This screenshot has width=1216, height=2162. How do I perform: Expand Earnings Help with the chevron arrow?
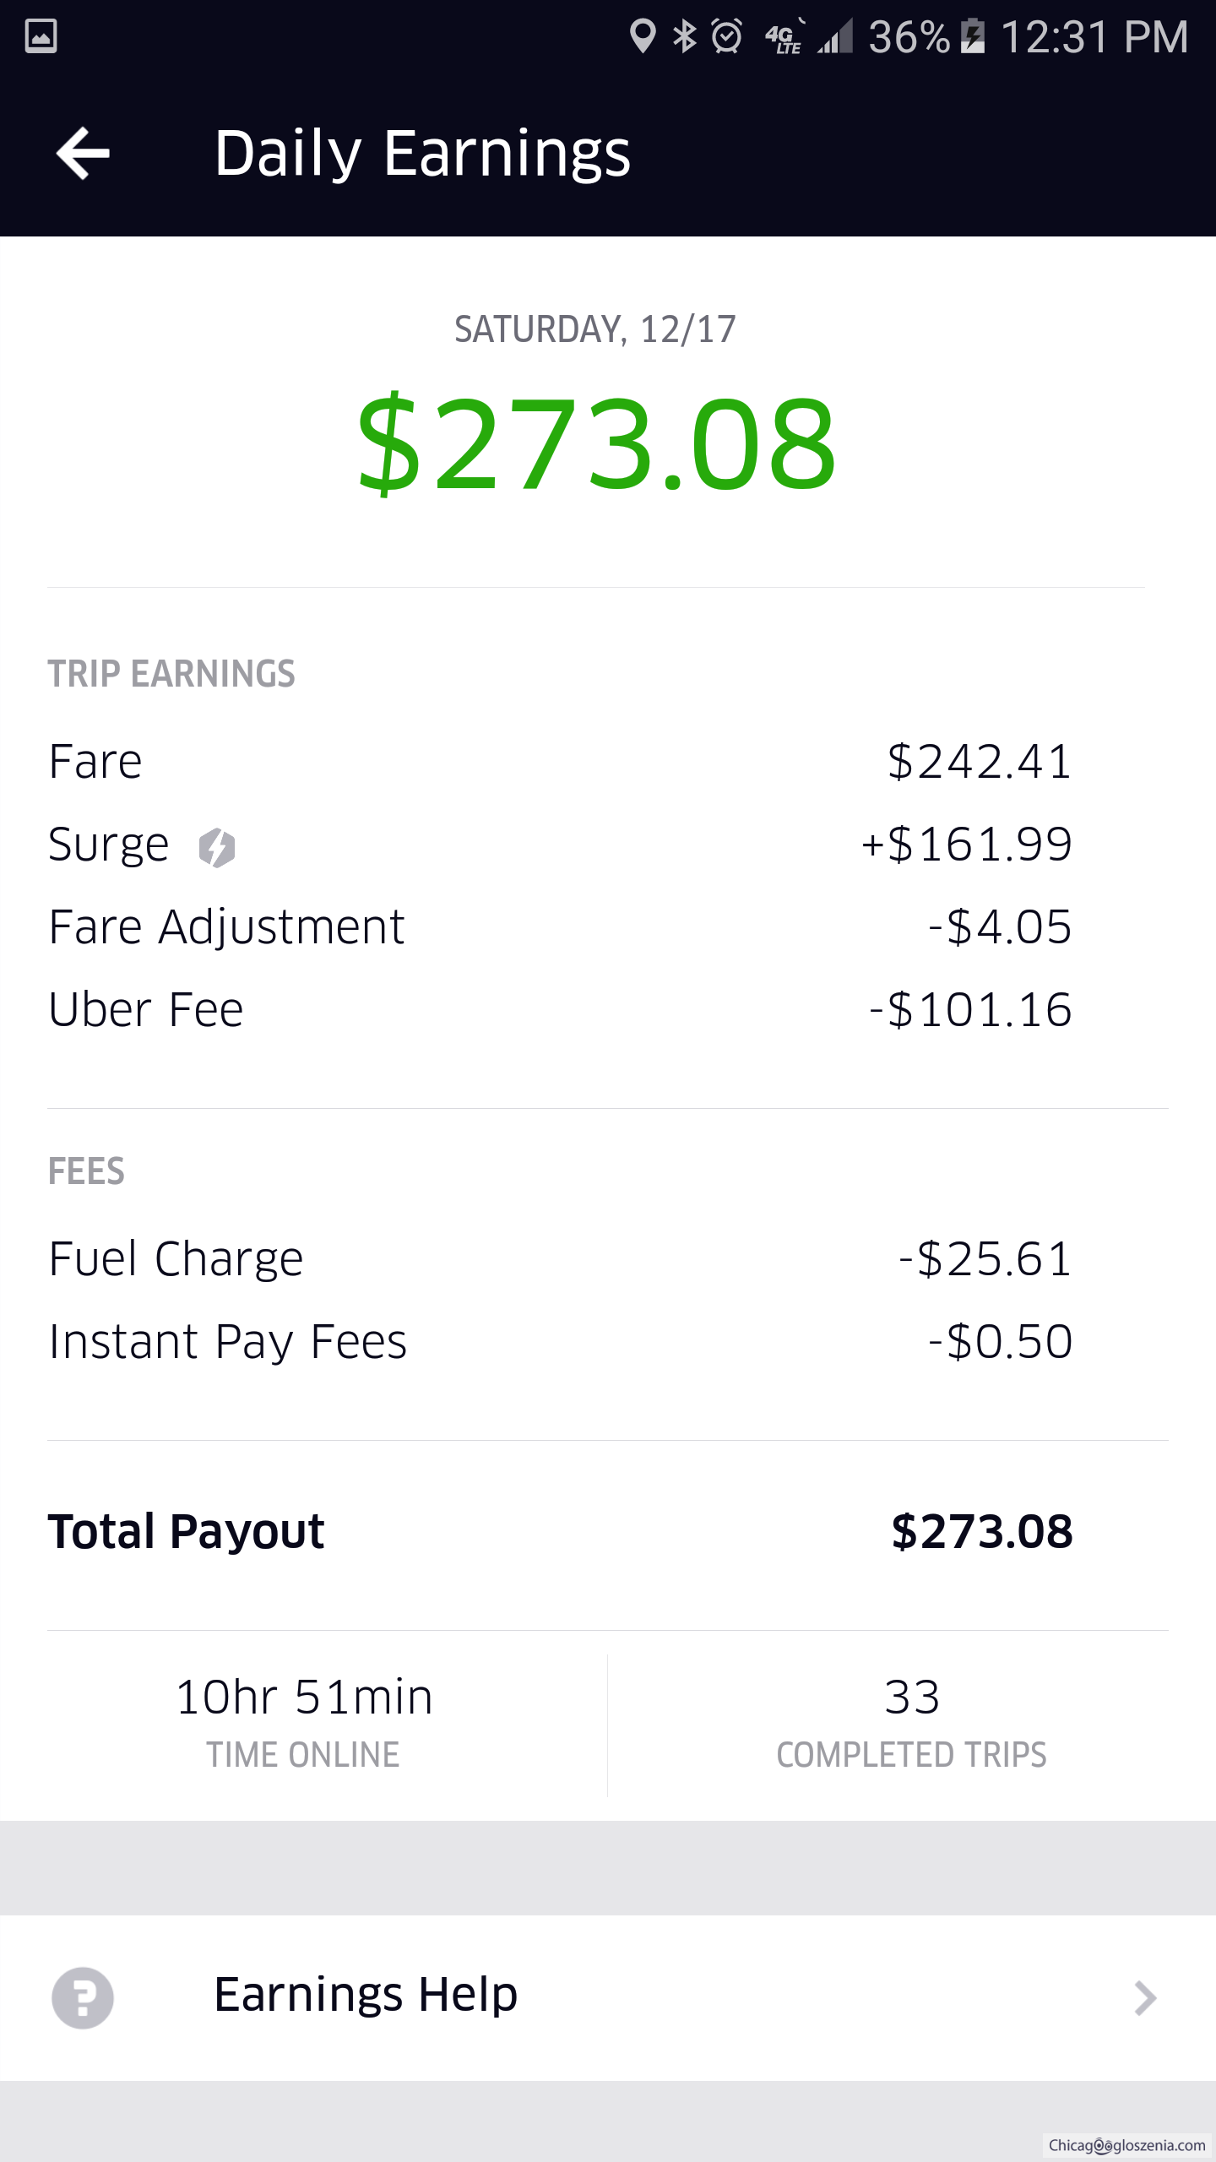(x=1144, y=1997)
